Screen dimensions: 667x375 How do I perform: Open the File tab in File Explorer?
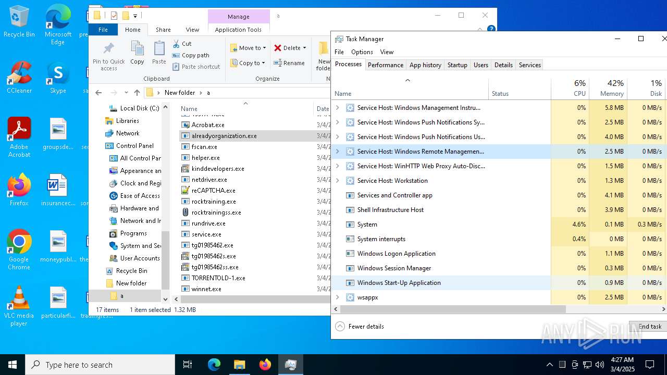pyautogui.click(x=103, y=30)
